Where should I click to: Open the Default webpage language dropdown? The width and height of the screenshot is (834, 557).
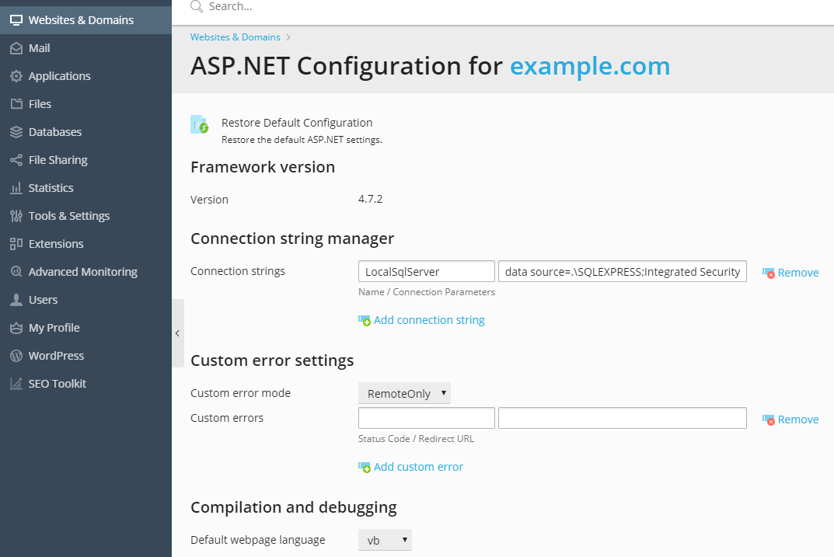tap(385, 540)
